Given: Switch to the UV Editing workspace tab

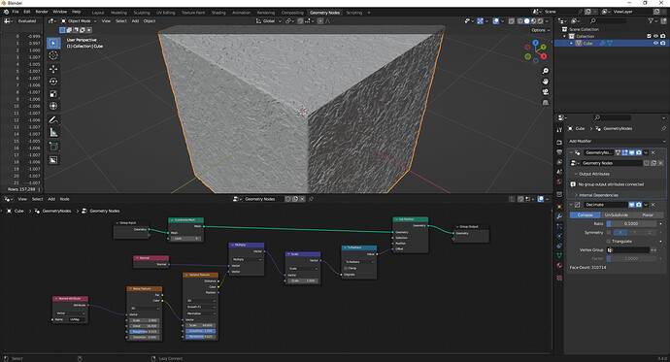Looking at the screenshot, I should [x=165, y=13].
